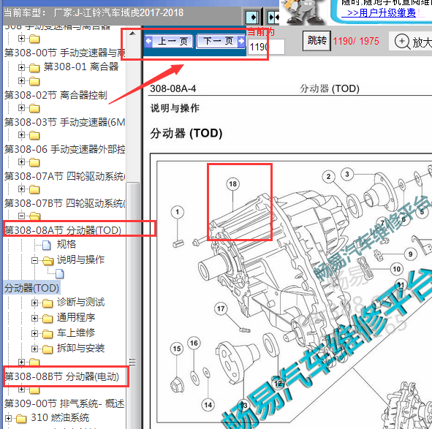This screenshot has width=432, height=429.
Task: Expand the 第308-00节 手动变速器 node
Action: [x=22, y=38]
